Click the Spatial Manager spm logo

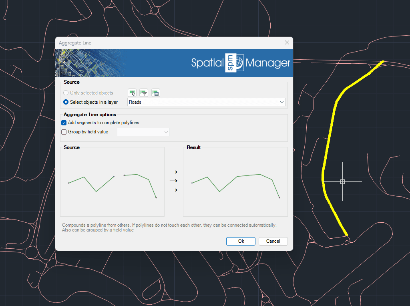tap(235, 63)
